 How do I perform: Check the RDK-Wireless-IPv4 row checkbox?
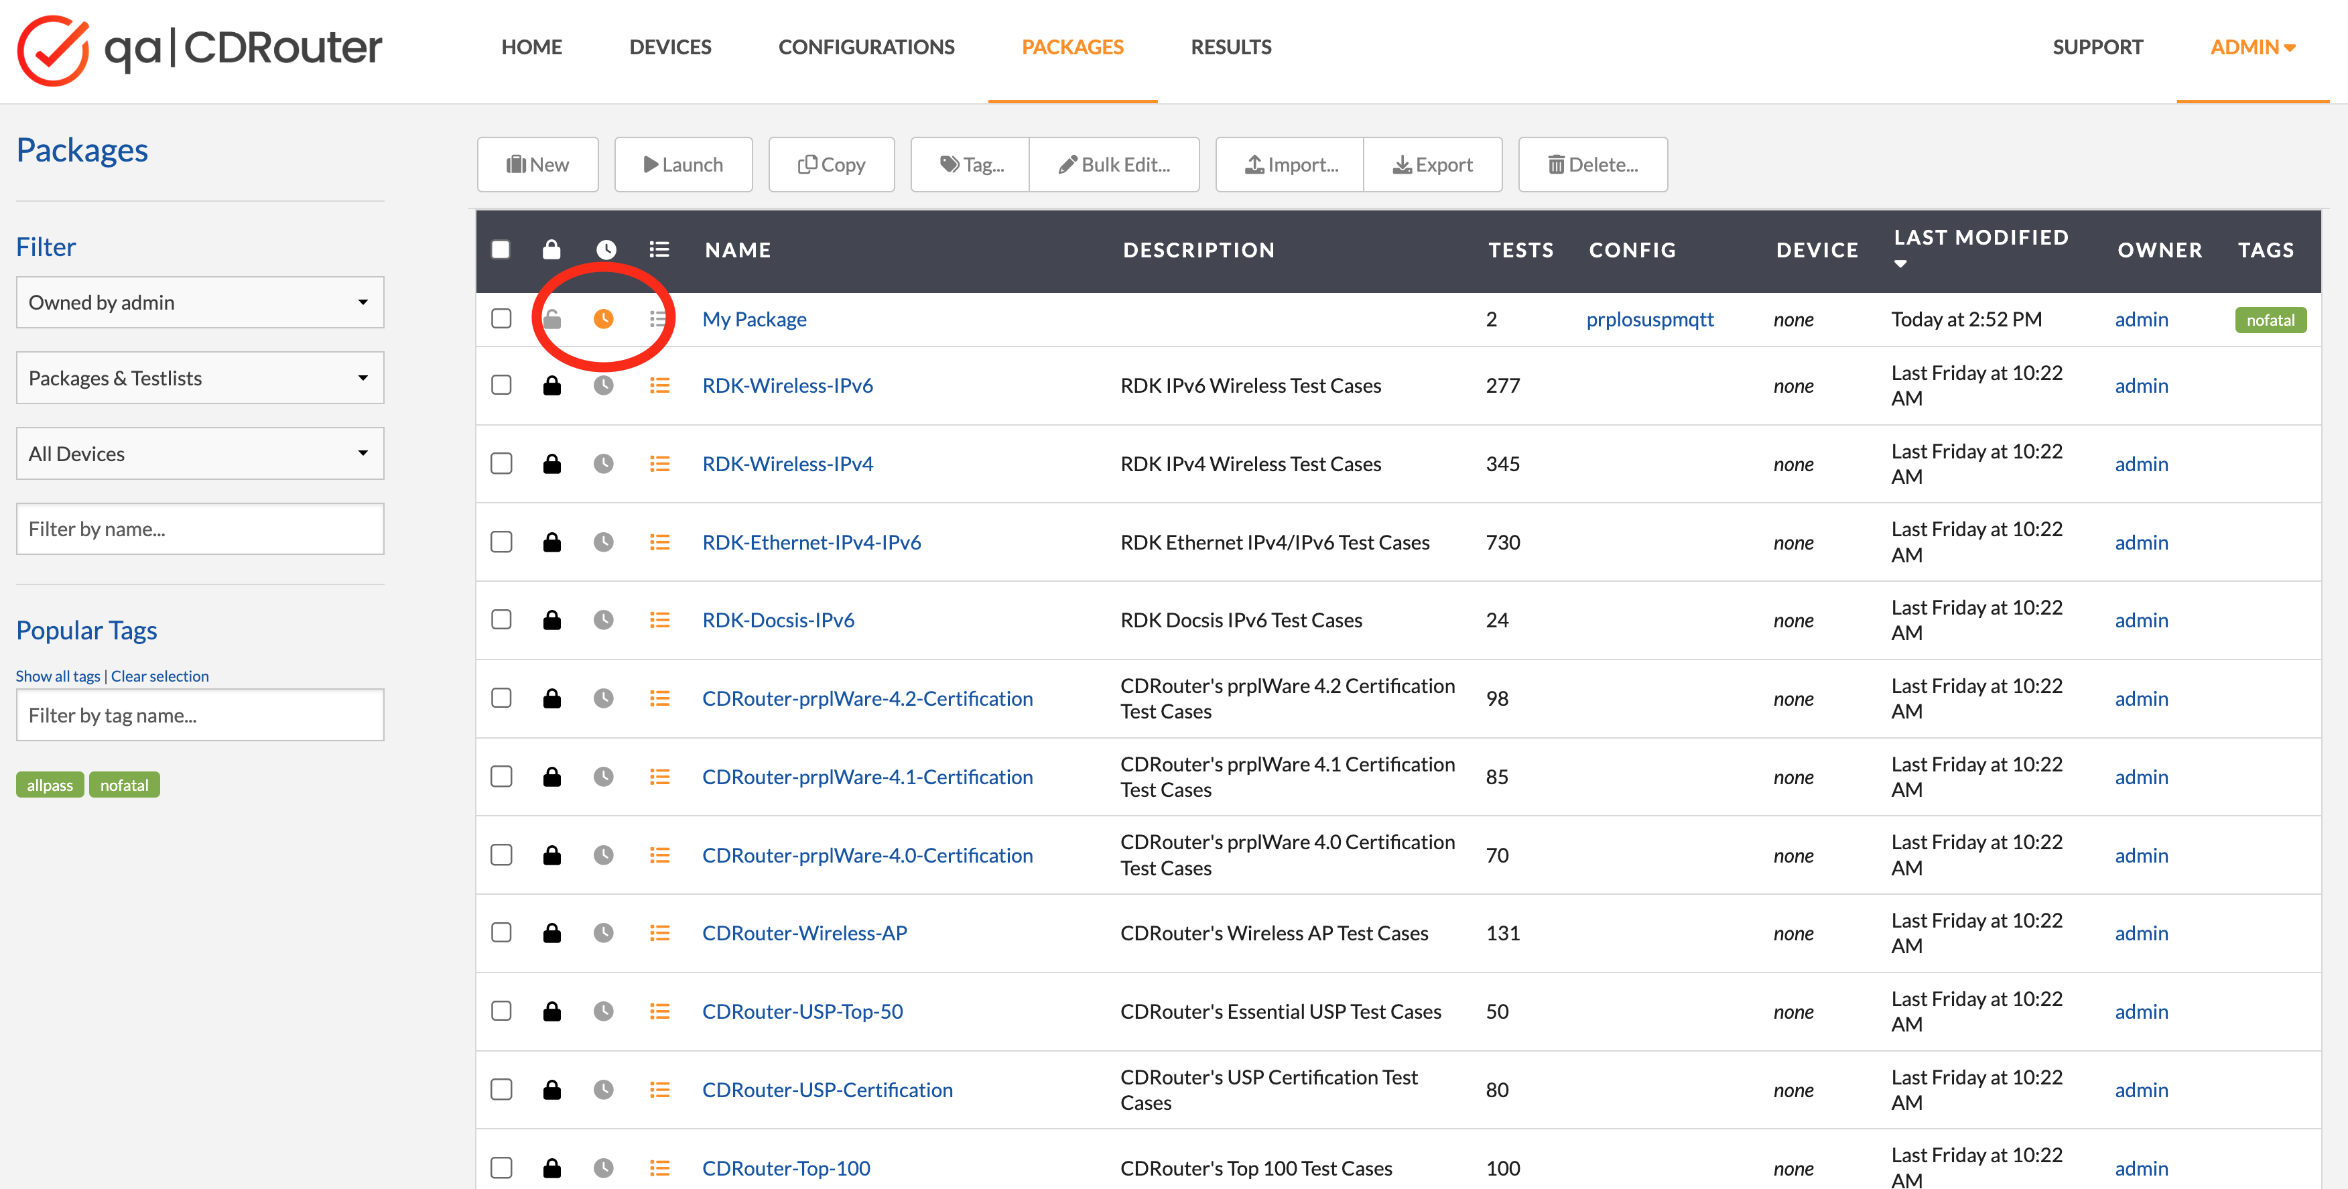[x=501, y=463]
